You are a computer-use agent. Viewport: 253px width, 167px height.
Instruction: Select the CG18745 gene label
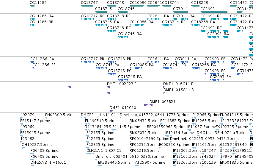coord(103,9)
